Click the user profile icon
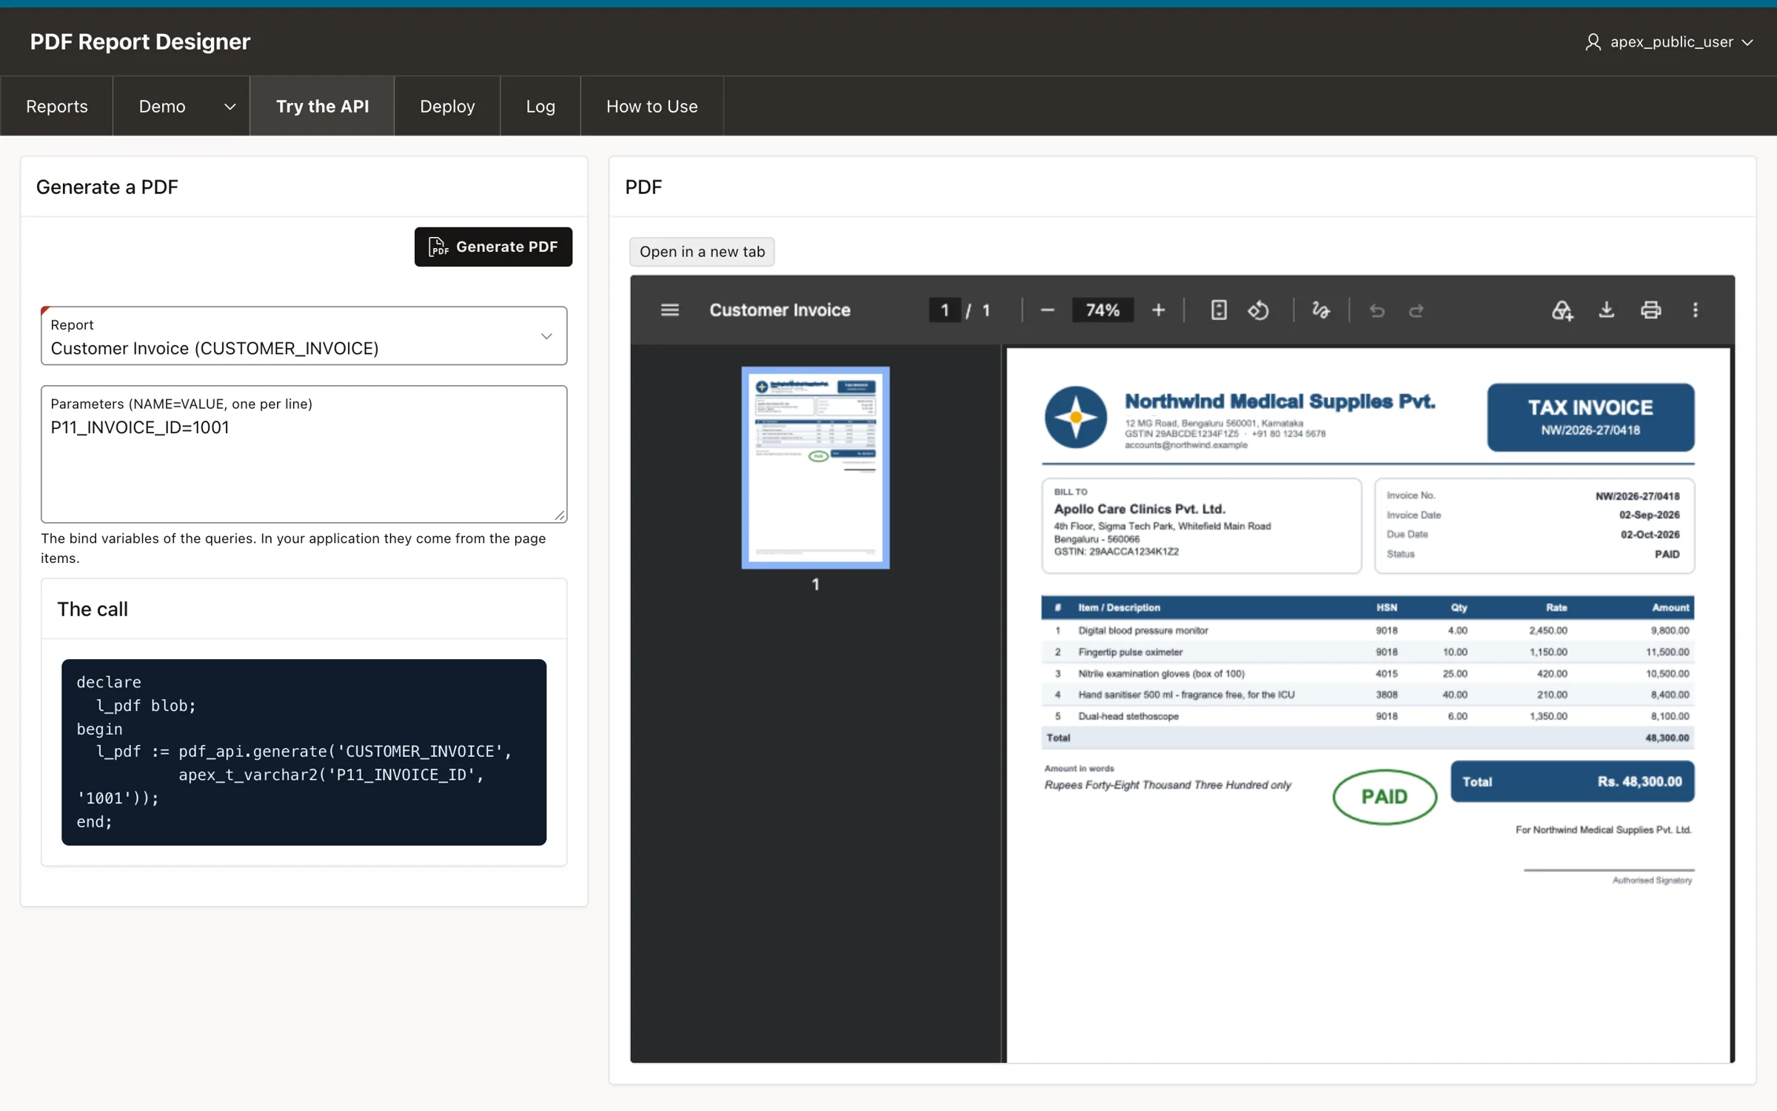The height and width of the screenshot is (1111, 1777). coord(1593,41)
